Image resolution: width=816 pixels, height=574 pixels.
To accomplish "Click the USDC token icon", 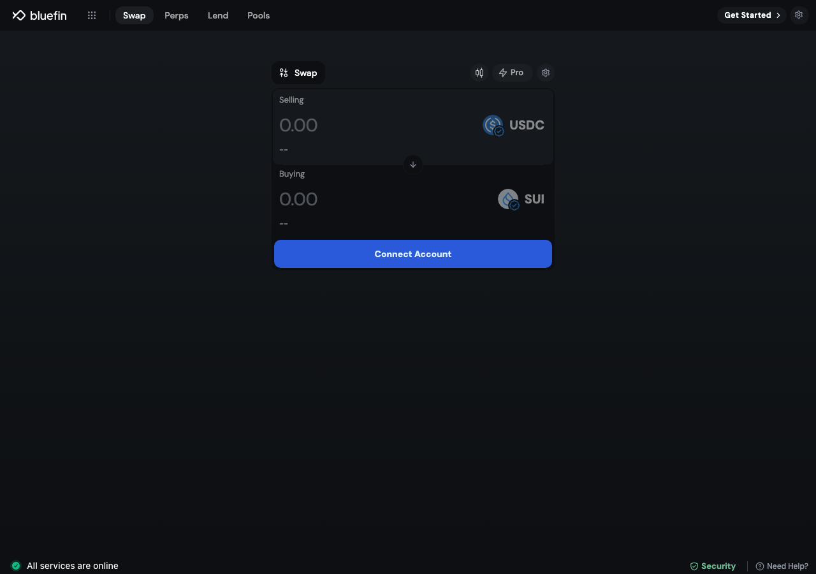I will point(493,125).
